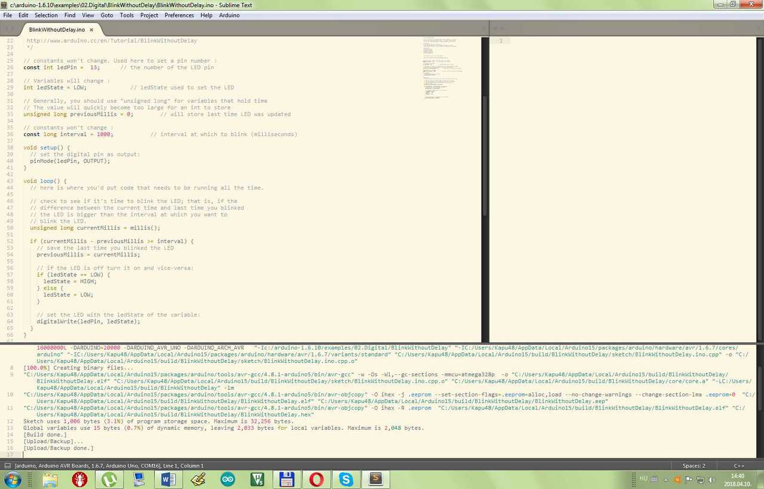Click the "Global variables use 15 bytes" line
764x489 pixels.
(x=223, y=428)
